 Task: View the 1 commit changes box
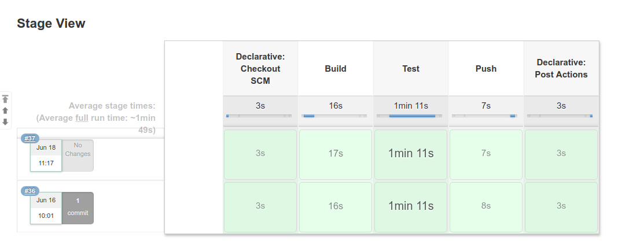(x=78, y=208)
